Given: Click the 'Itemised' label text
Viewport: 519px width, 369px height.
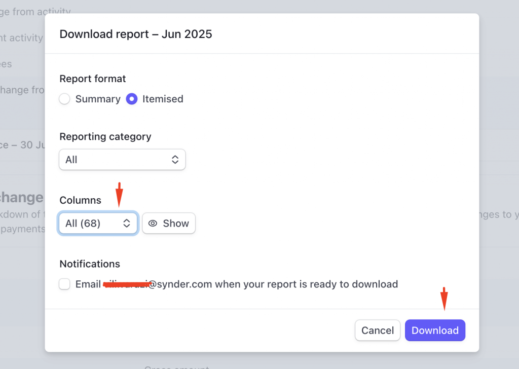Looking at the screenshot, I should [163, 99].
